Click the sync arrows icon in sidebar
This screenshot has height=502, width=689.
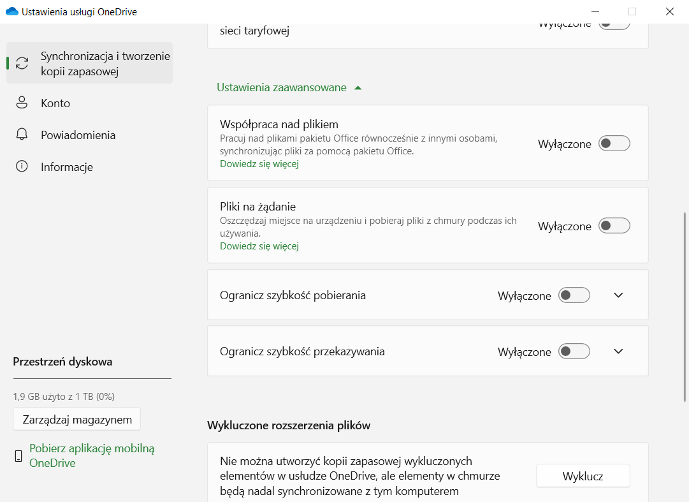pos(22,63)
